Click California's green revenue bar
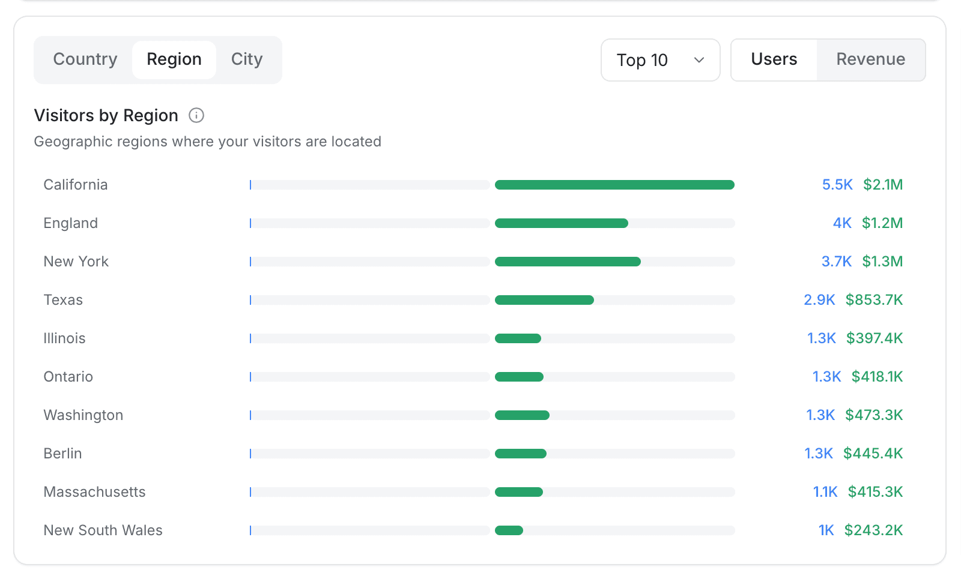This screenshot has width=961, height=582. [x=614, y=185]
